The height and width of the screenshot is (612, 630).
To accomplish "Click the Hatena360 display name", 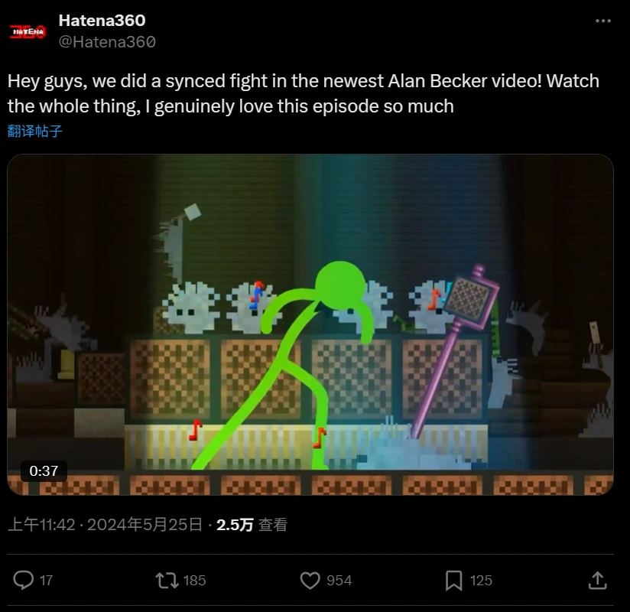I will click(102, 21).
